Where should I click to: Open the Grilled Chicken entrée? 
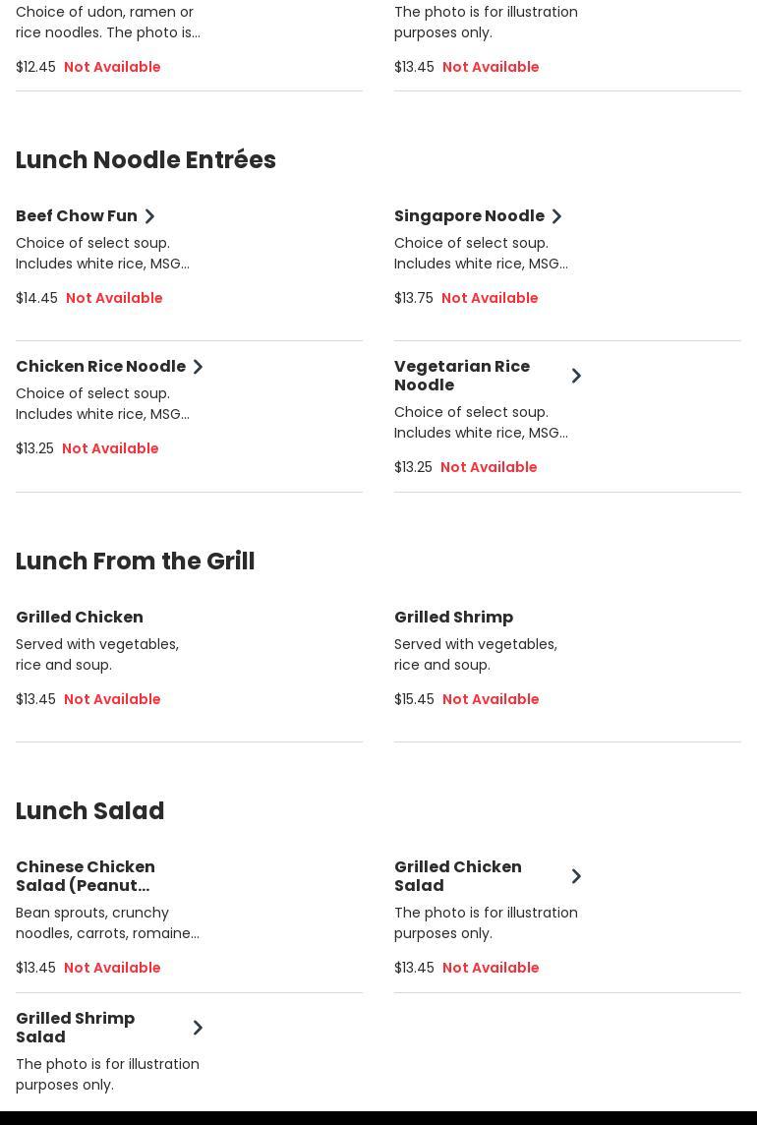80,618
